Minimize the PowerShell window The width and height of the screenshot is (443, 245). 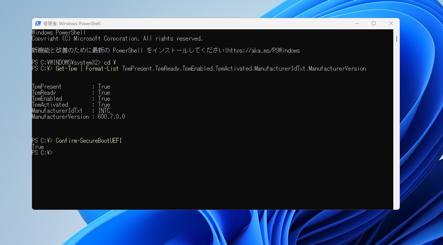pos(357,23)
